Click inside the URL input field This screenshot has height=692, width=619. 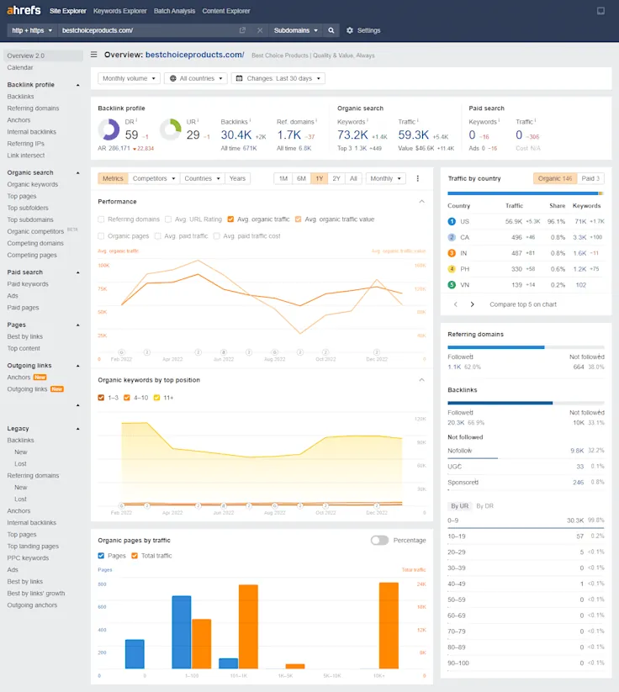click(x=148, y=30)
